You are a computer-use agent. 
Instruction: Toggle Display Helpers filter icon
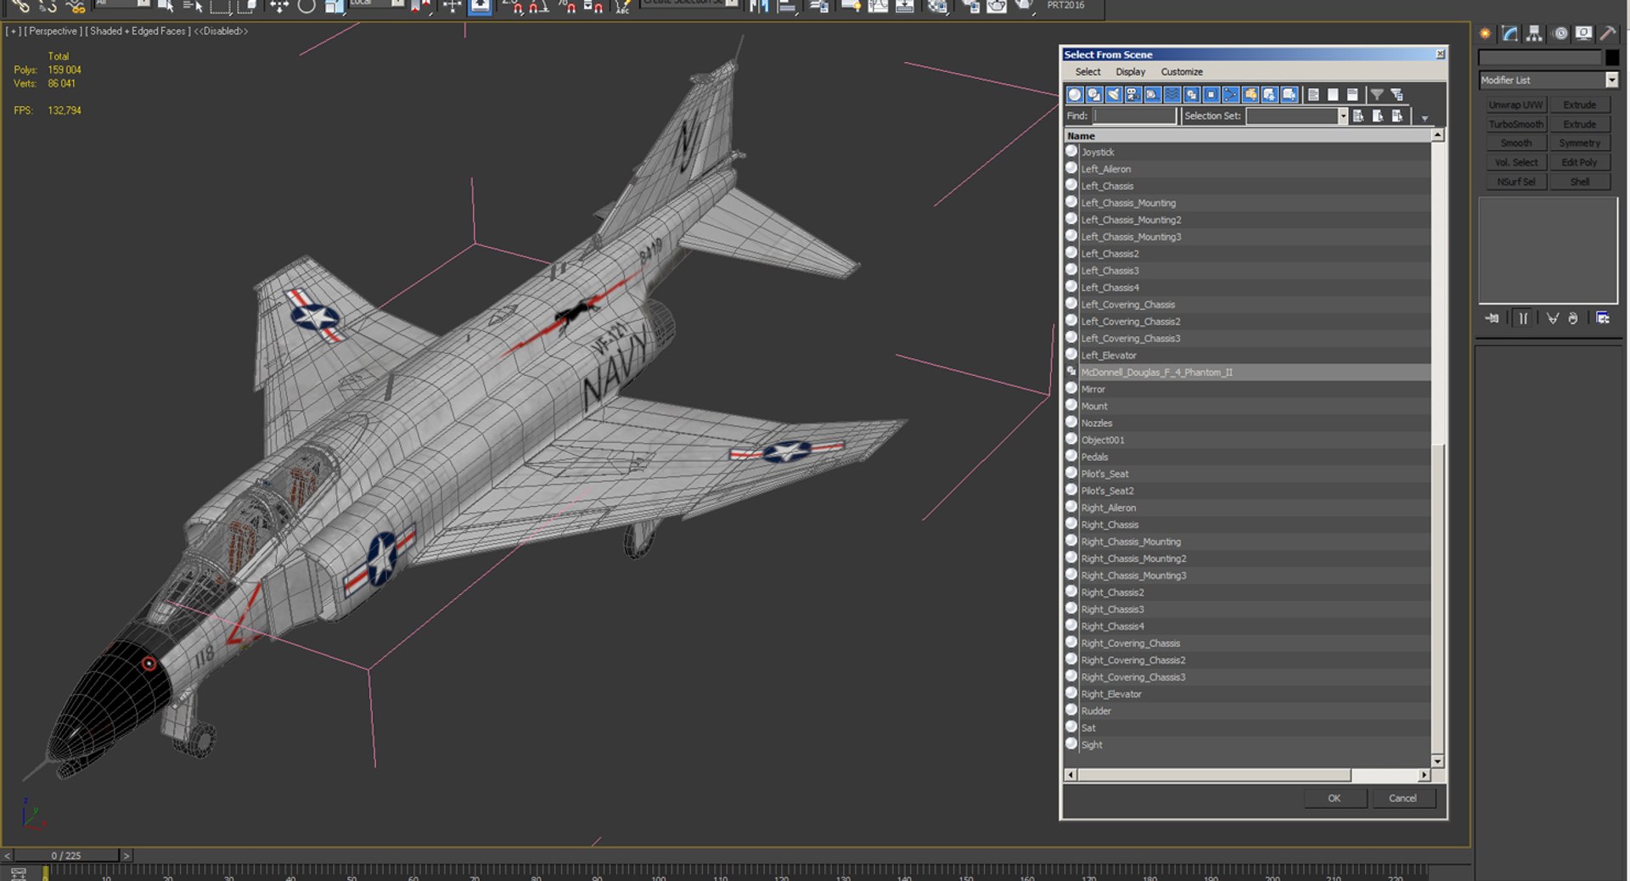click(1153, 94)
